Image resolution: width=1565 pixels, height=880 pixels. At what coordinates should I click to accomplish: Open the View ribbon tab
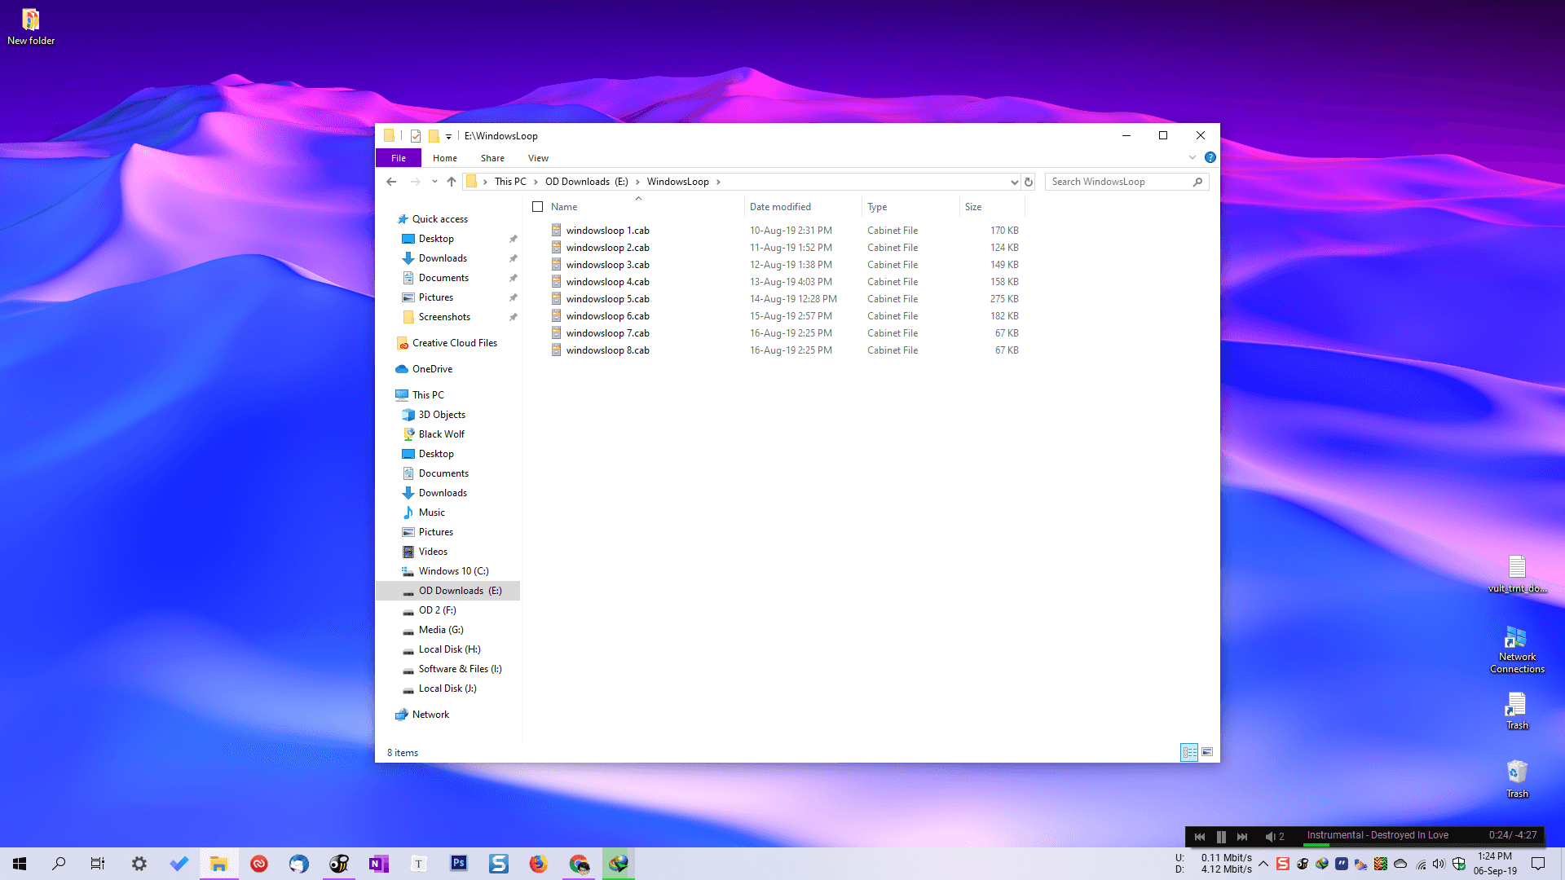coord(538,158)
